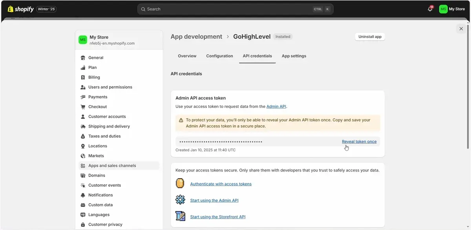
Task: Click the coin icon beside Authenticate link
Action: click(x=180, y=183)
